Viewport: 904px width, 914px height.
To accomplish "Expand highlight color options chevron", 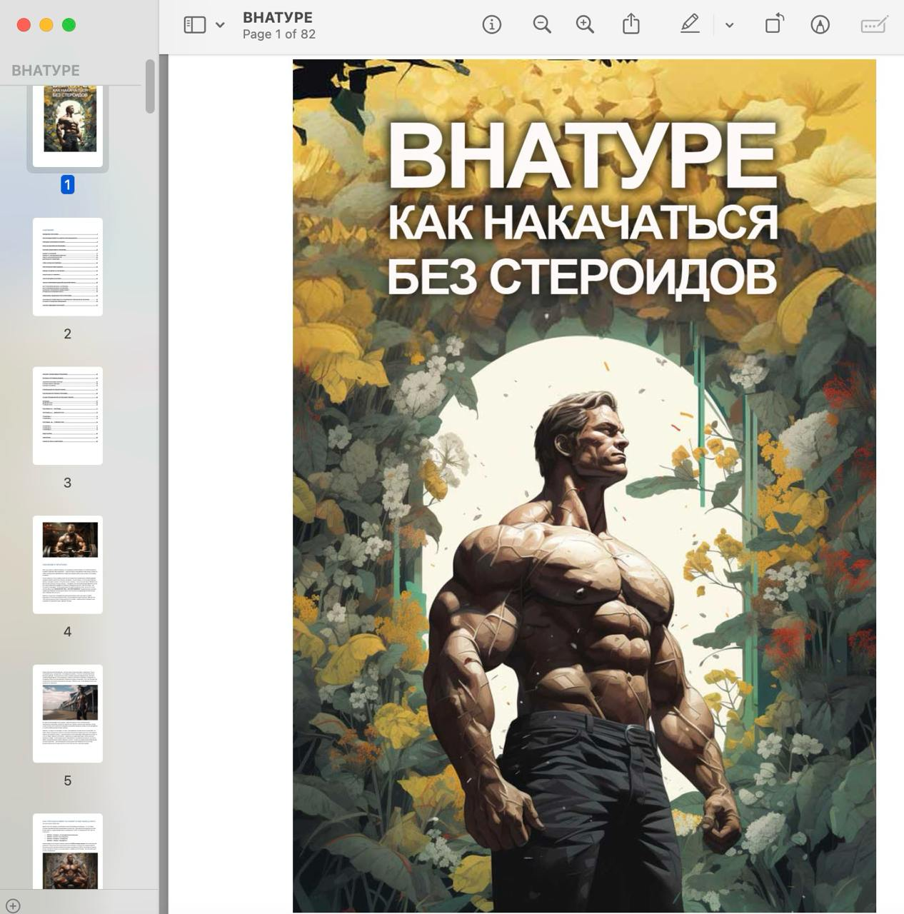I will (729, 25).
